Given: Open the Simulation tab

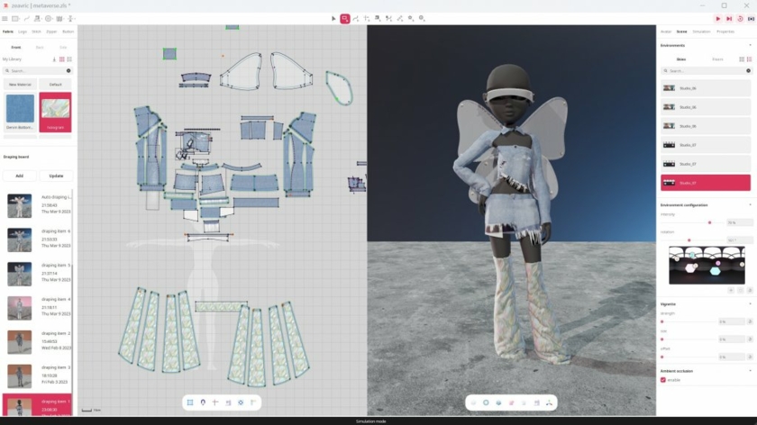Looking at the screenshot, I should tap(701, 32).
